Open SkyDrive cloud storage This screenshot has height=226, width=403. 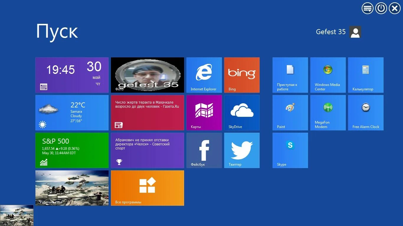(x=242, y=112)
